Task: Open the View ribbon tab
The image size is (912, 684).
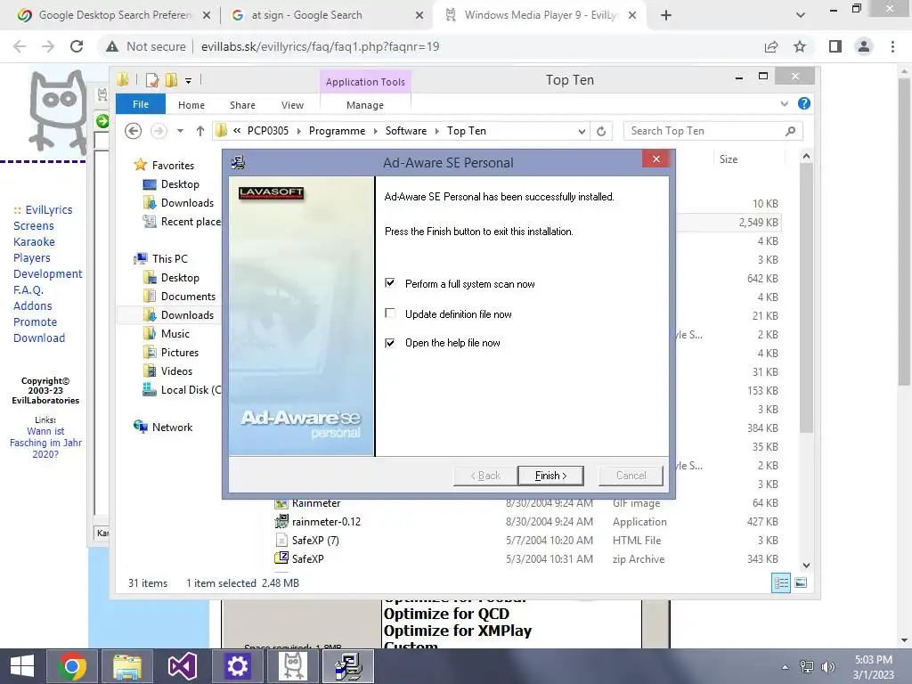Action: (292, 105)
